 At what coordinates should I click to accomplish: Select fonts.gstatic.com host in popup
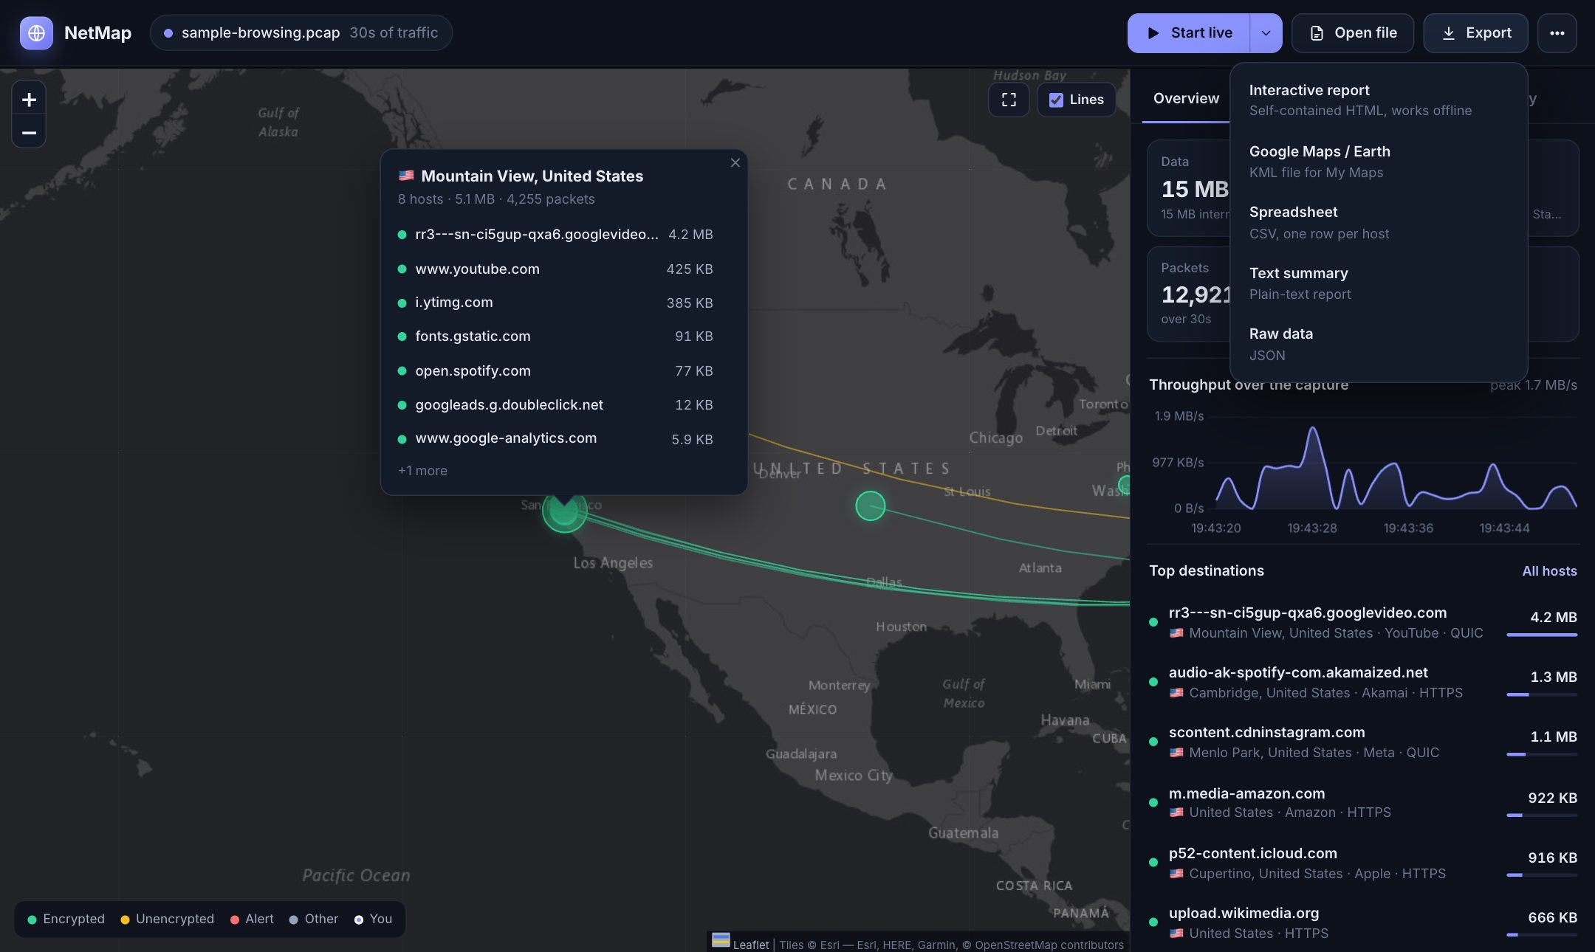(555, 337)
